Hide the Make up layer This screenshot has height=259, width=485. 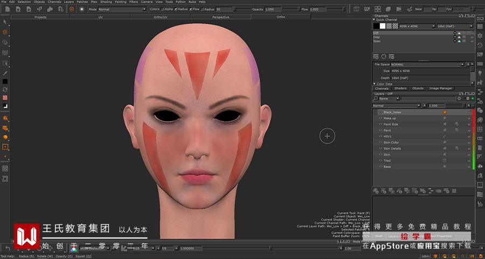pyautogui.click(x=381, y=118)
